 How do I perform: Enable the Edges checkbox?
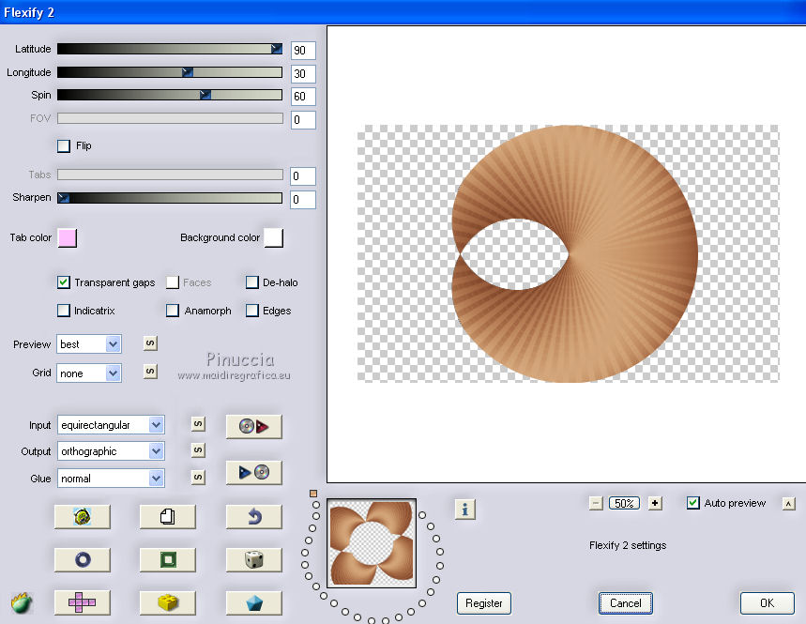[x=251, y=311]
